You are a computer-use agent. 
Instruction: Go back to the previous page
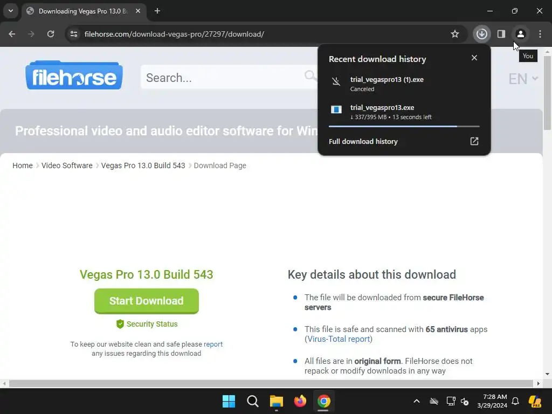(x=12, y=34)
